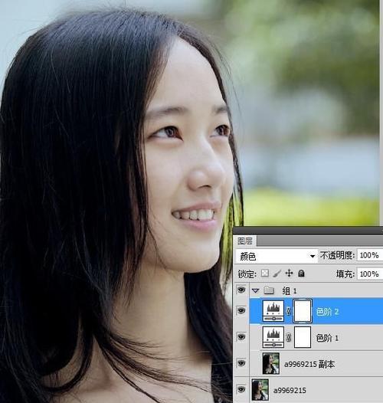Click the link icon on 色阶 2
Image resolution: width=383 pixels, height=403 pixels.
coord(289,311)
